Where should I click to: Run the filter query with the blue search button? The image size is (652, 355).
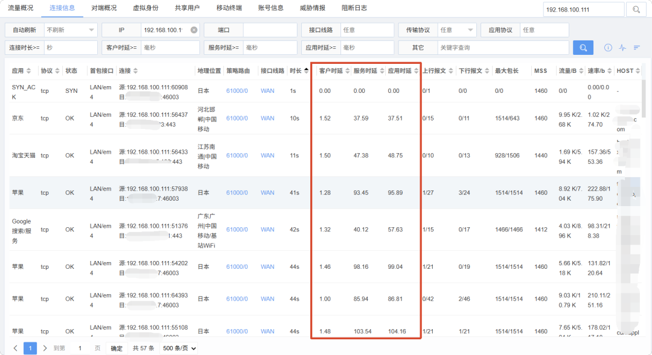tap(583, 48)
